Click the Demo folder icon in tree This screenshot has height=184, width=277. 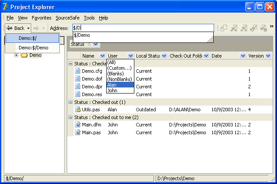[24, 55]
